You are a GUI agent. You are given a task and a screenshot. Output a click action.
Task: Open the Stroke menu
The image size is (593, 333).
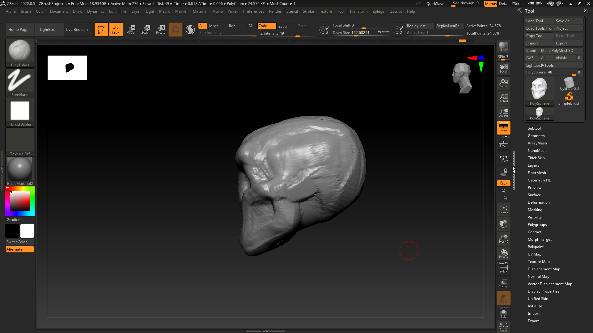308,11
